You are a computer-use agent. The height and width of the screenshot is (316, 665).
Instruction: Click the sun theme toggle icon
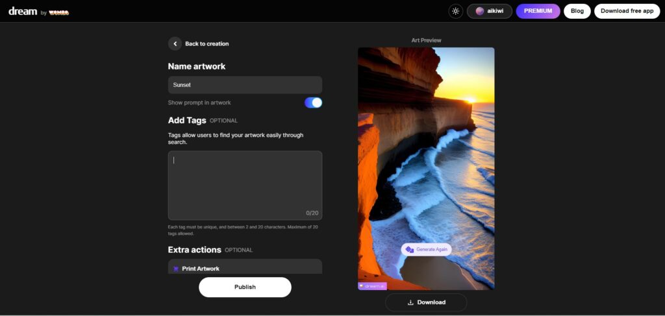456,11
